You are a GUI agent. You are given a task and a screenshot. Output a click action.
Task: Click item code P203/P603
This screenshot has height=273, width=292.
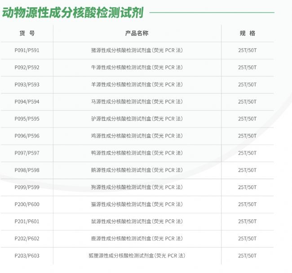pos(27,256)
